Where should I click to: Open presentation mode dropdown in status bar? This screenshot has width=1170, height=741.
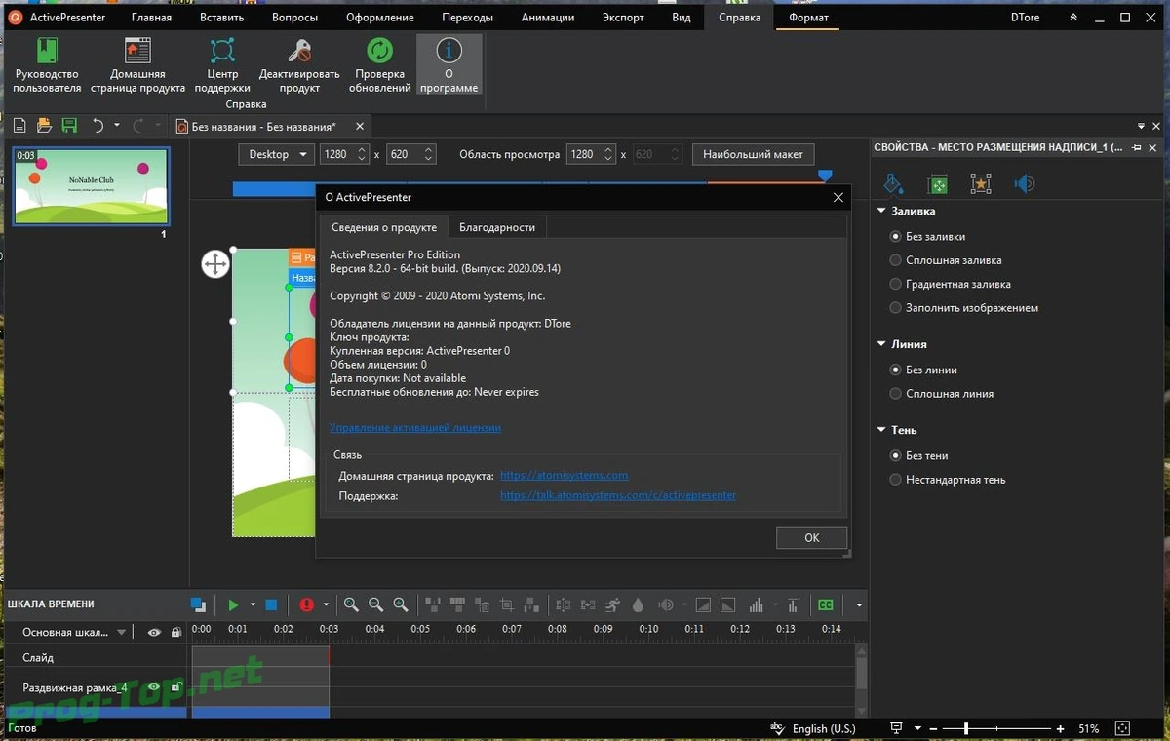(x=917, y=728)
